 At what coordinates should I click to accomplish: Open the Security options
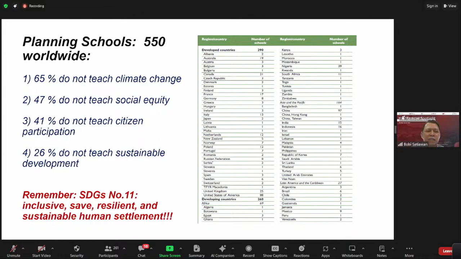click(x=76, y=251)
